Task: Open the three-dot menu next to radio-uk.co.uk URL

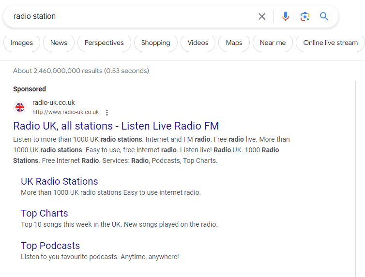Action: (x=107, y=113)
